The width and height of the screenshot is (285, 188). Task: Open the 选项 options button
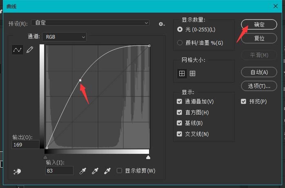[259, 86]
